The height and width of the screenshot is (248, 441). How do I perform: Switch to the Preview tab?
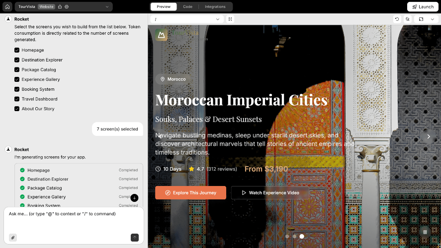[x=164, y=7]
